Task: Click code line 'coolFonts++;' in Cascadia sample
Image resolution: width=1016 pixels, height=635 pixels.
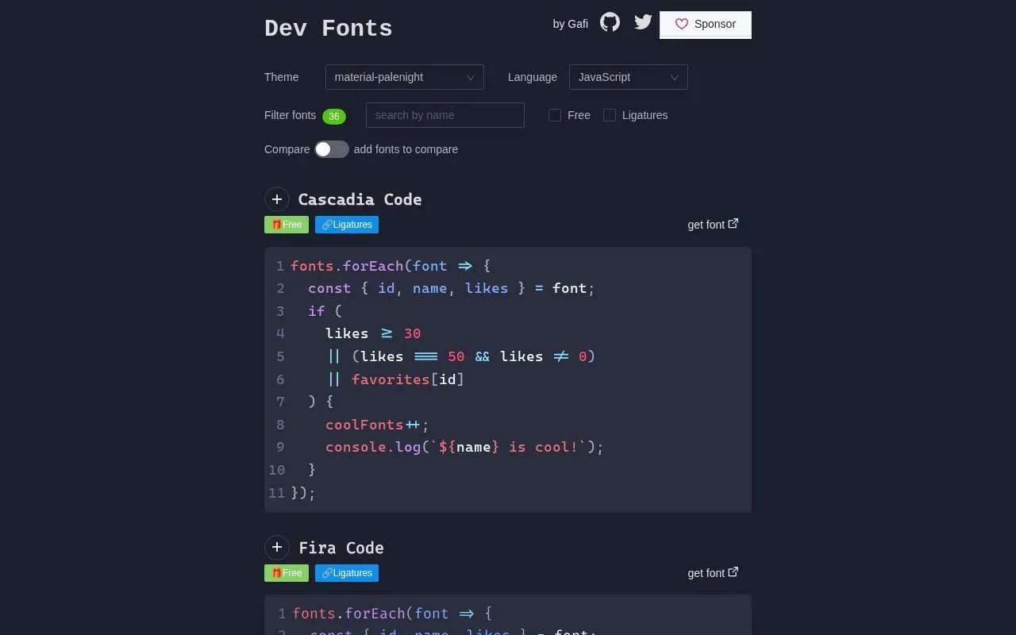Action: [377, 425]
